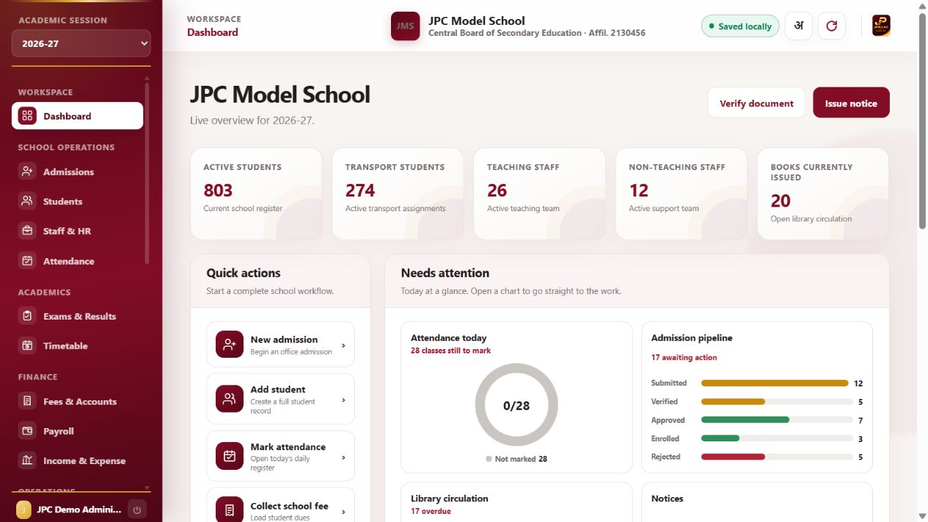Open the Books Currently Issued 20 card
The image size is (928, 522).
point(823,194)
